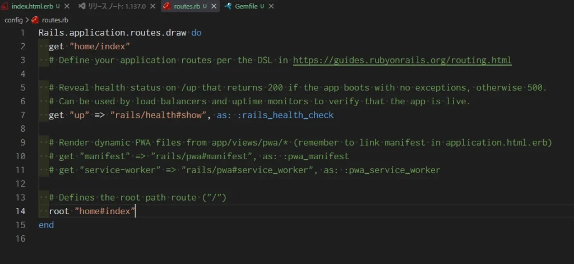The width and height of the screenshot is (574, 264).
Task: Close the index.html.erb tab
Action: tap(67, 6)
